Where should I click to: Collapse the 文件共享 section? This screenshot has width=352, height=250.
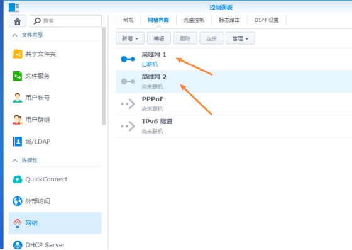(15, 35)
